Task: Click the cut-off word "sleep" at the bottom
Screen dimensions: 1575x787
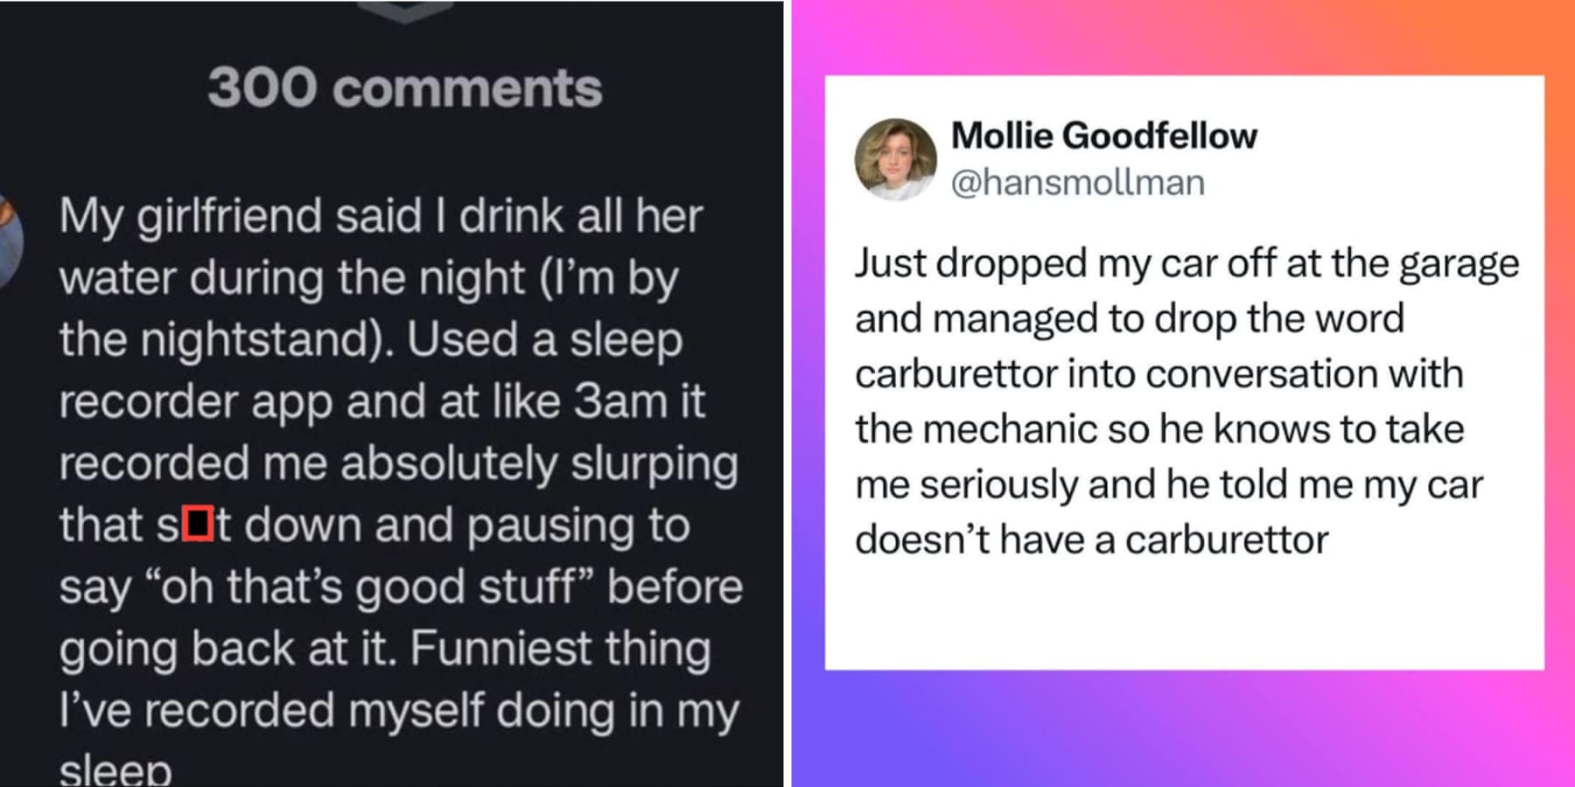Action: tap(115, 770)
